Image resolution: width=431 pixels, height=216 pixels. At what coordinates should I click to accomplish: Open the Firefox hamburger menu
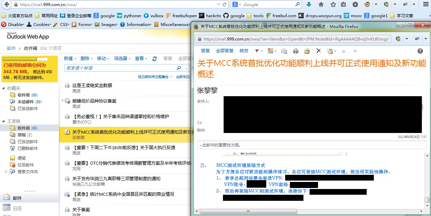click(x=426, y=5)
